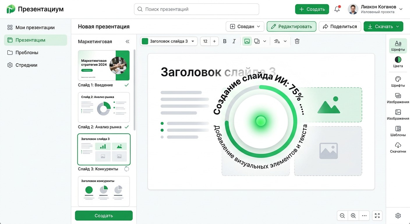Open the Шаблоны layouts panel
410x224 pixels.
pyautogui.click(x=398, y=131)
